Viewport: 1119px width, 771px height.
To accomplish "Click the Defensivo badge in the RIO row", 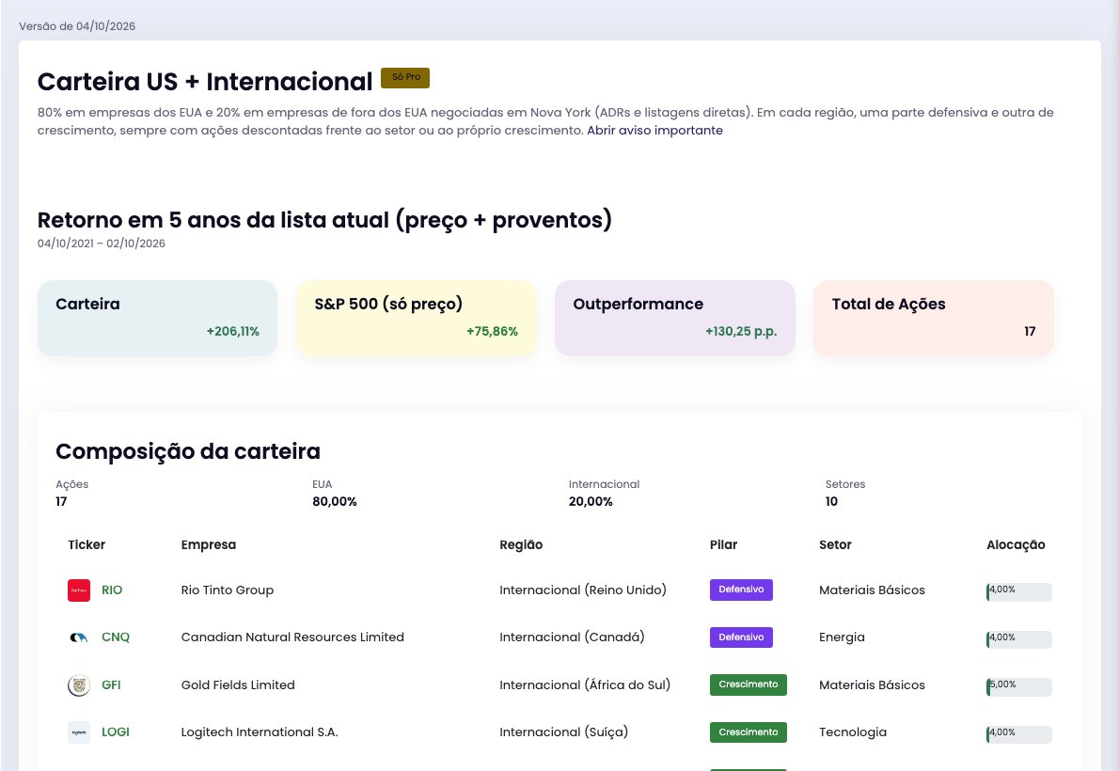I will (x=741, y=590).
